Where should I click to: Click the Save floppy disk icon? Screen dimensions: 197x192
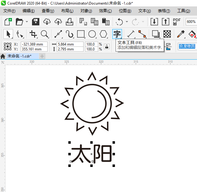[36, 22]
